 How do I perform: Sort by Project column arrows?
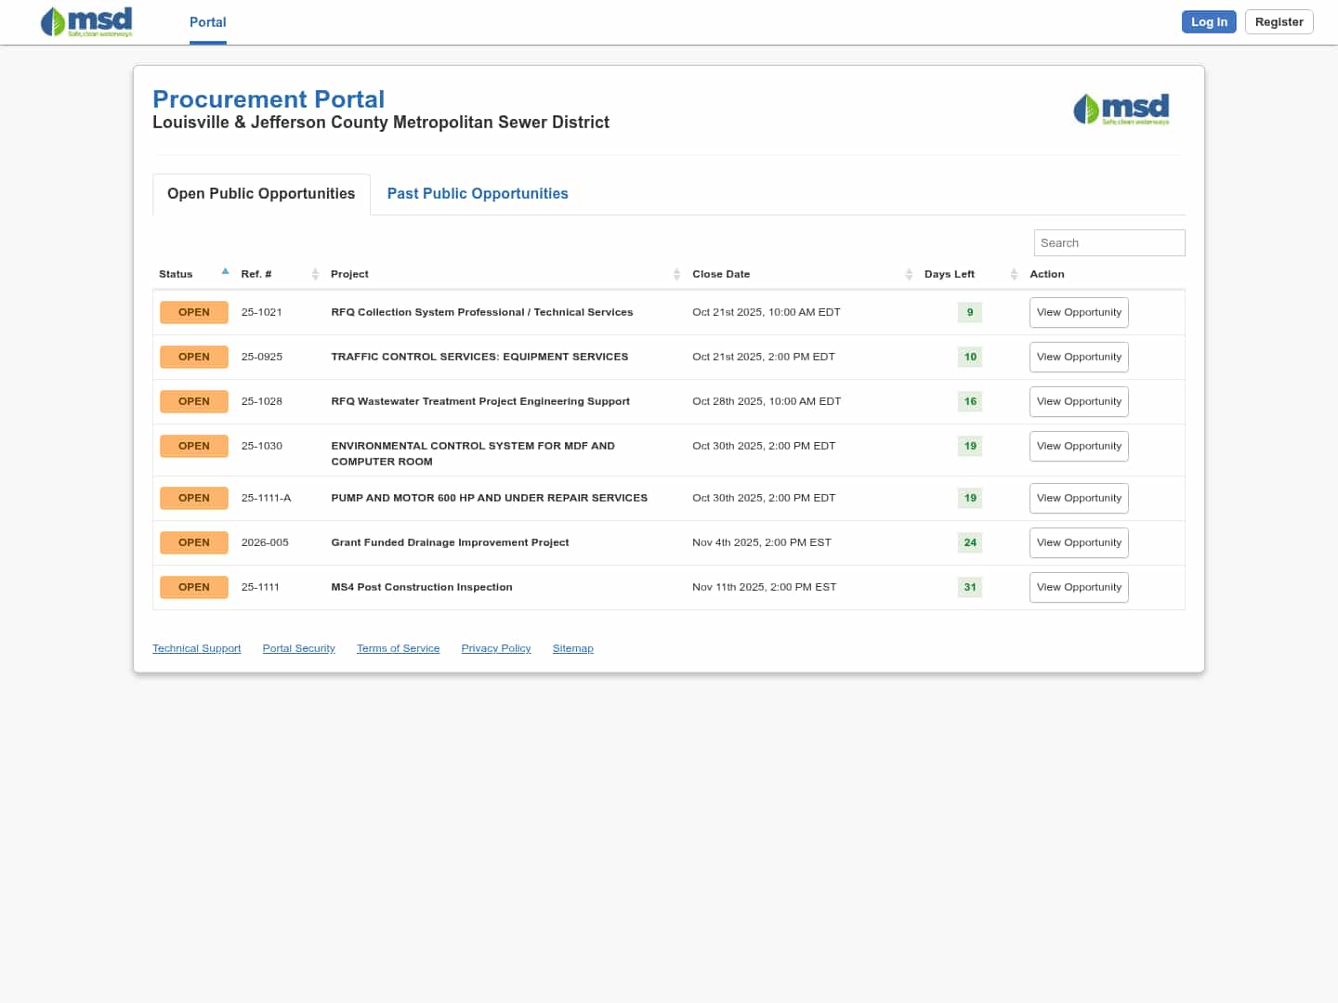pyautogui.click(x=676, y=274)
